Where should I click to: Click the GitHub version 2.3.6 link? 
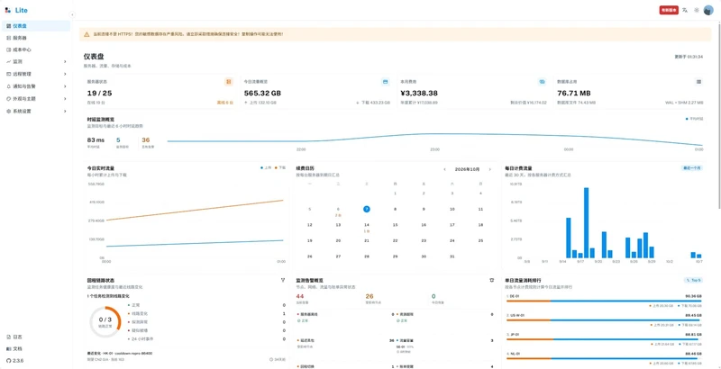click(14, 361)
